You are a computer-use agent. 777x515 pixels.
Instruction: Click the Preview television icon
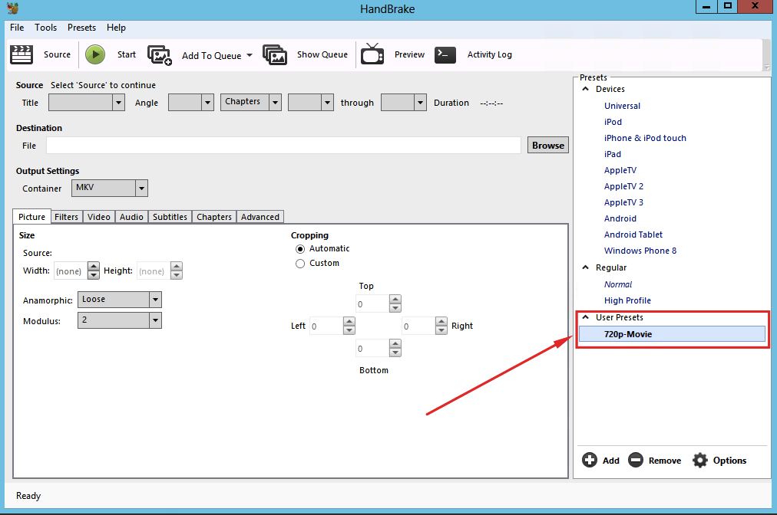372,54
